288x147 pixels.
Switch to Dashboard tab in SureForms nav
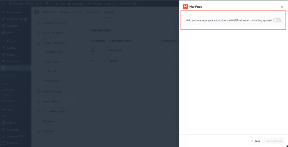click(x=50, y=12)
